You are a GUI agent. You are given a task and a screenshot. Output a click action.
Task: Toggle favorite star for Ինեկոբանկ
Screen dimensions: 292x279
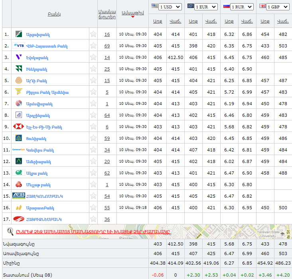[93, 69]
